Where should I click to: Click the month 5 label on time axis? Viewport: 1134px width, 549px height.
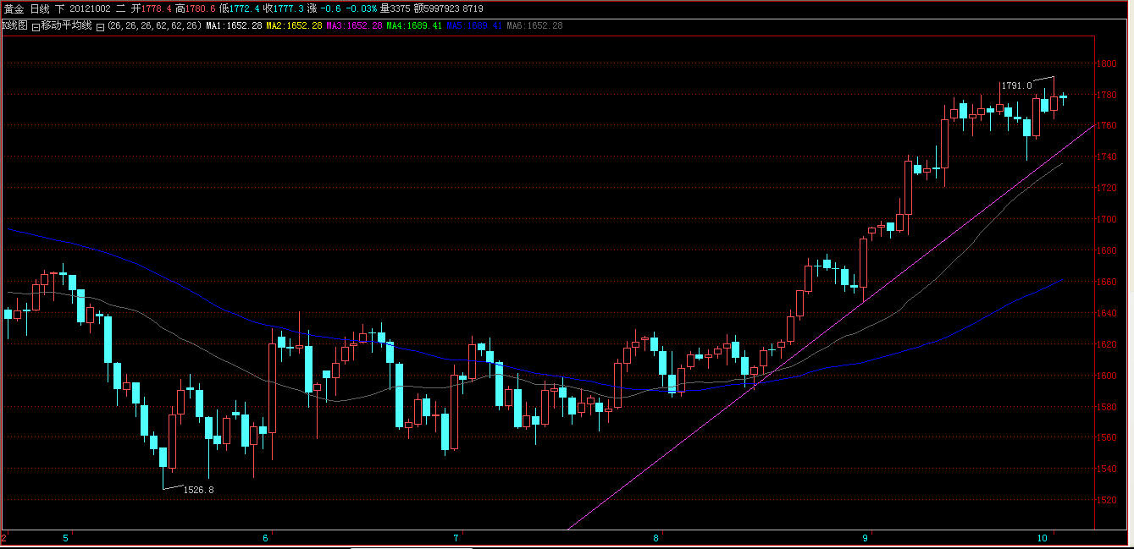(66, 538)
